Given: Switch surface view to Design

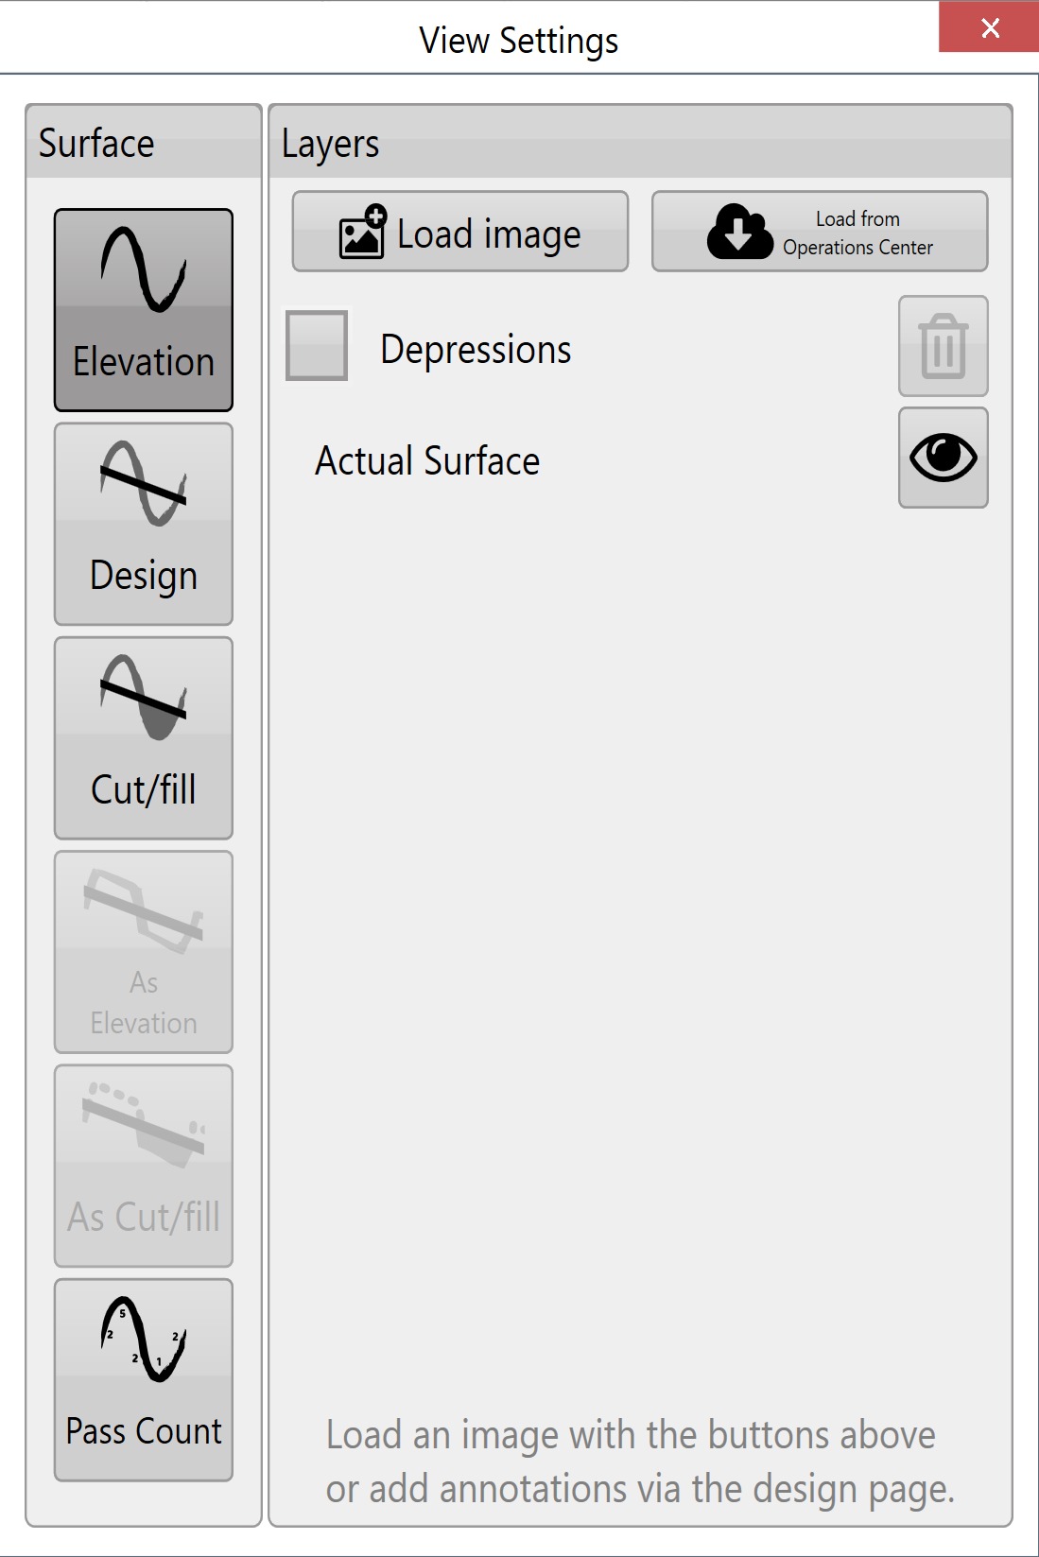Looking at the screenshot, I should [x=144, y=524].
